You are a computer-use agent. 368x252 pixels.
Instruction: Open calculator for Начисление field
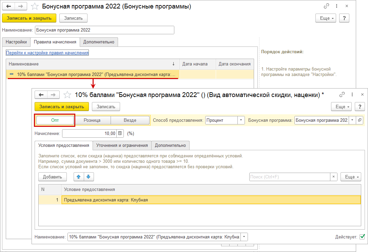click(x=120, y=133)
